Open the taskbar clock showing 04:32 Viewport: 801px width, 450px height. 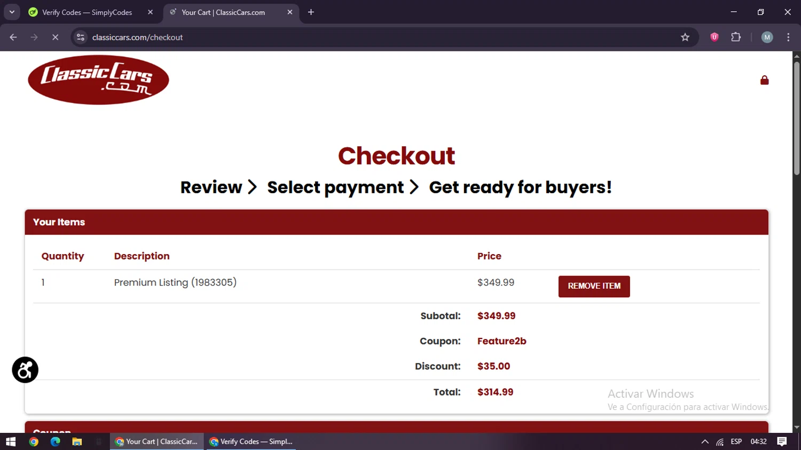coord(758,441)
